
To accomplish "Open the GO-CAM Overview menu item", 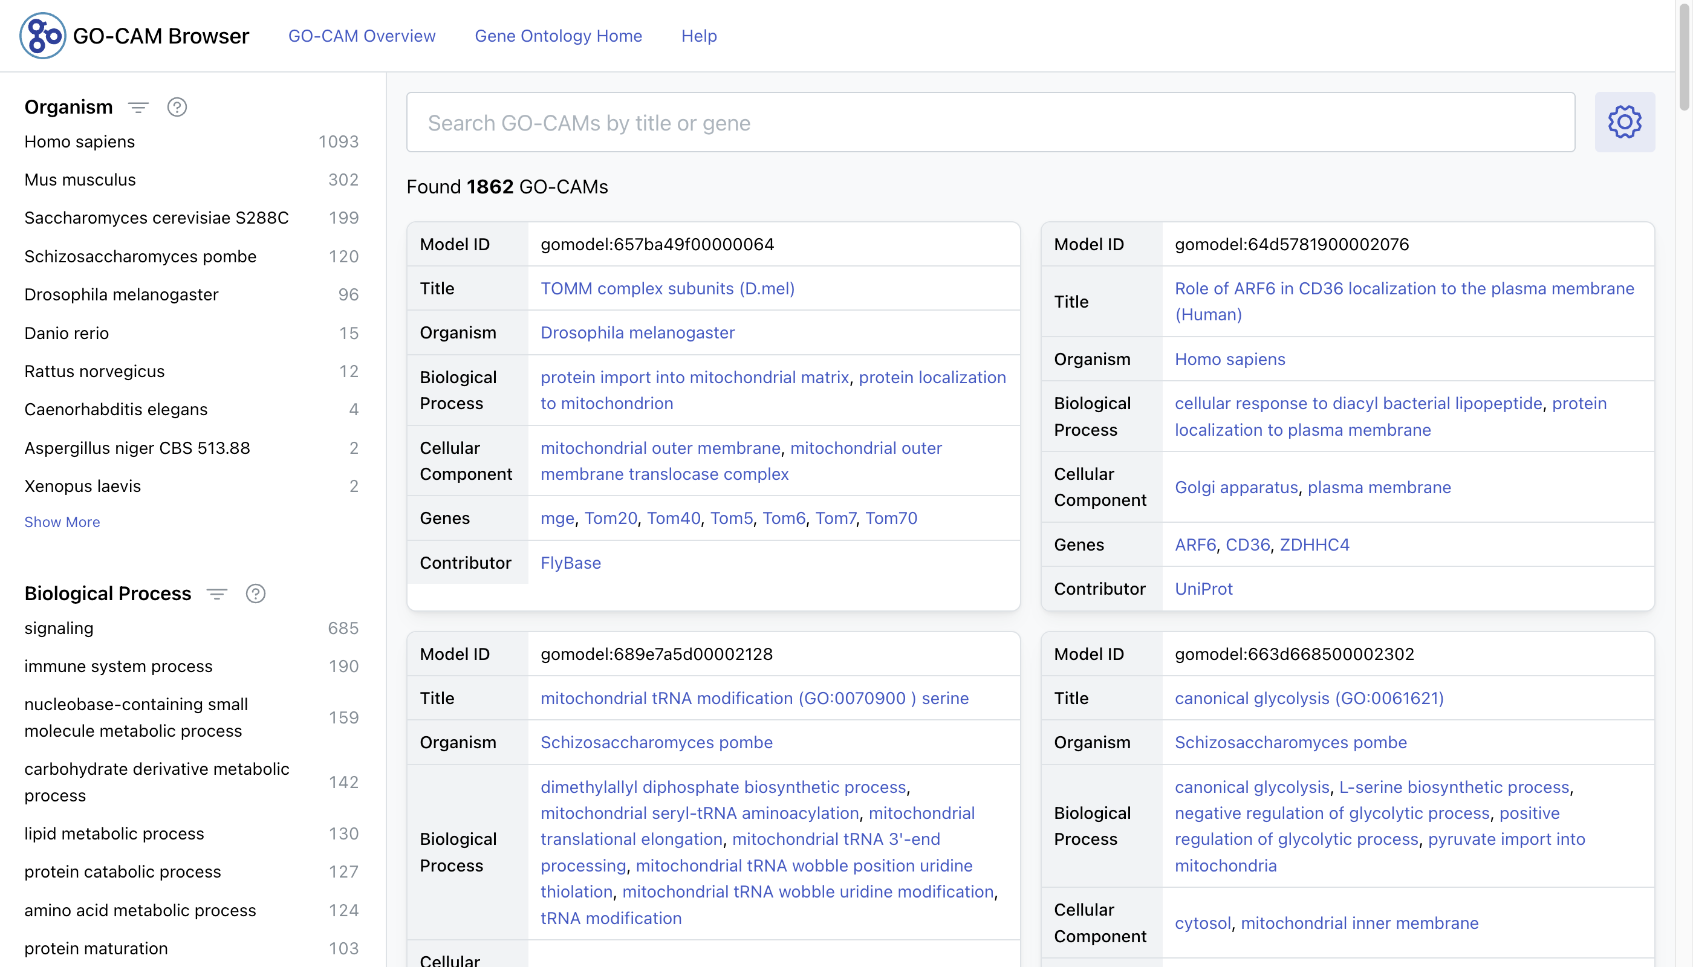I will tap(362, 36).
